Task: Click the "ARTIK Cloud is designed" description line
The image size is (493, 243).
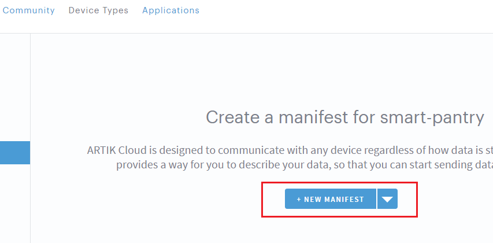Action: click(x=289, y=151)
